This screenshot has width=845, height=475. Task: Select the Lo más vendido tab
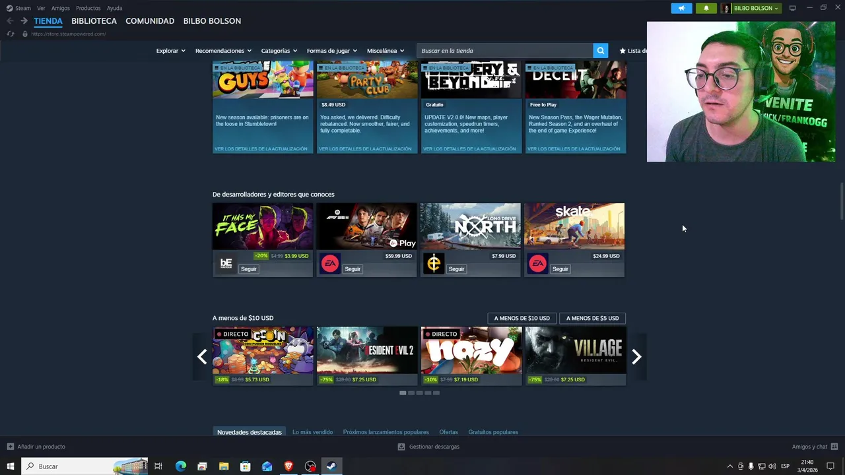312,432
